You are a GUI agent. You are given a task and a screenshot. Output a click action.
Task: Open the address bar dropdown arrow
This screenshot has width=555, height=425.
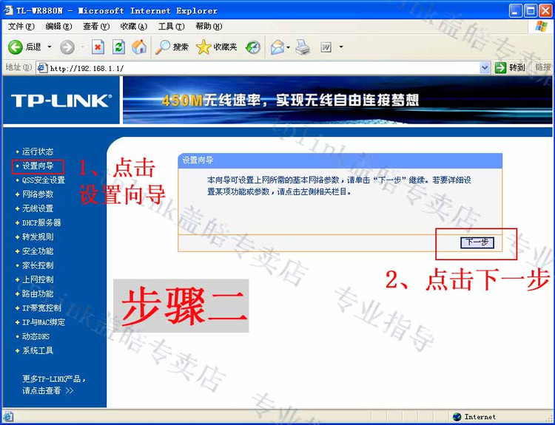(485, 67)
